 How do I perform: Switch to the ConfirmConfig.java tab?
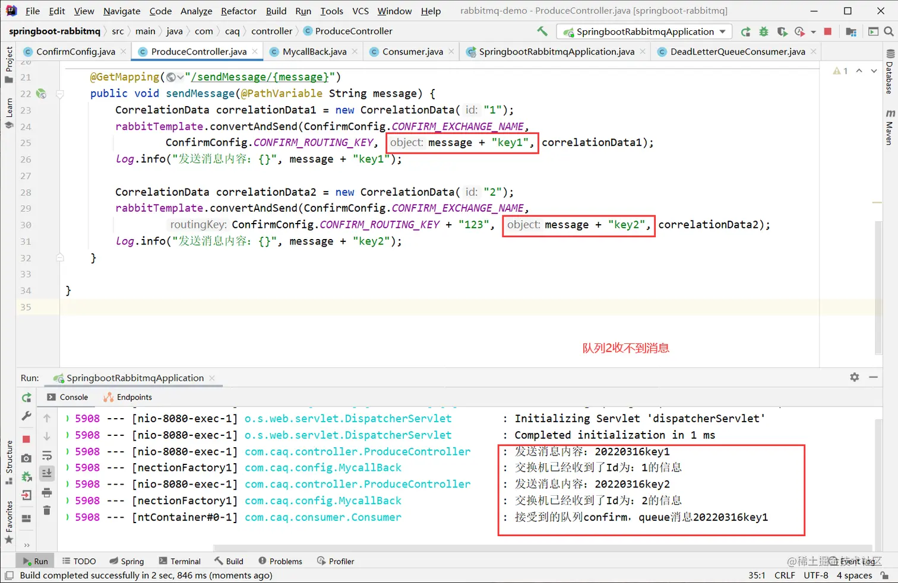[x=75, y=52]
